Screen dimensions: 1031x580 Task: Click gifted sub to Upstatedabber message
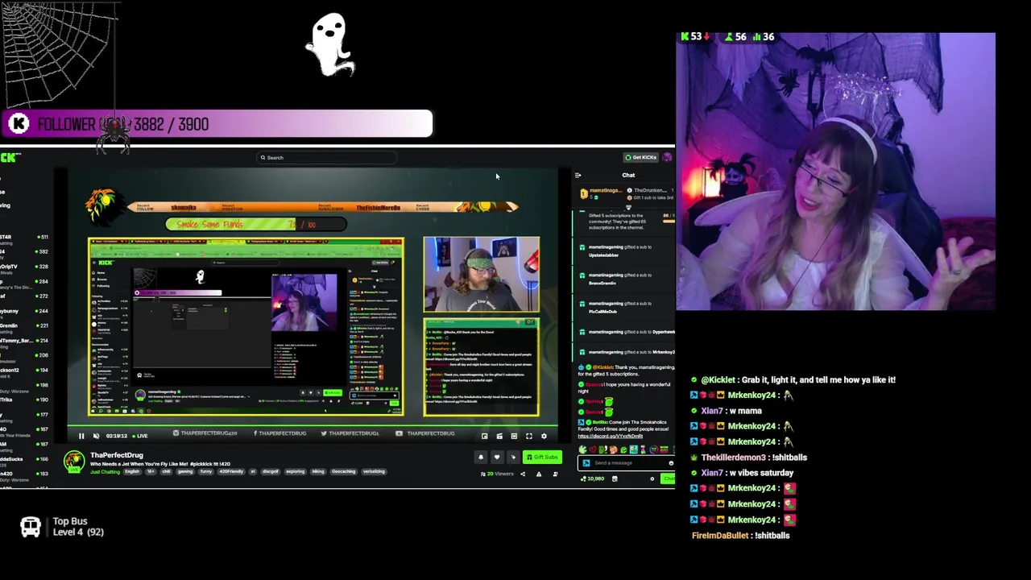tap(624, 251)
